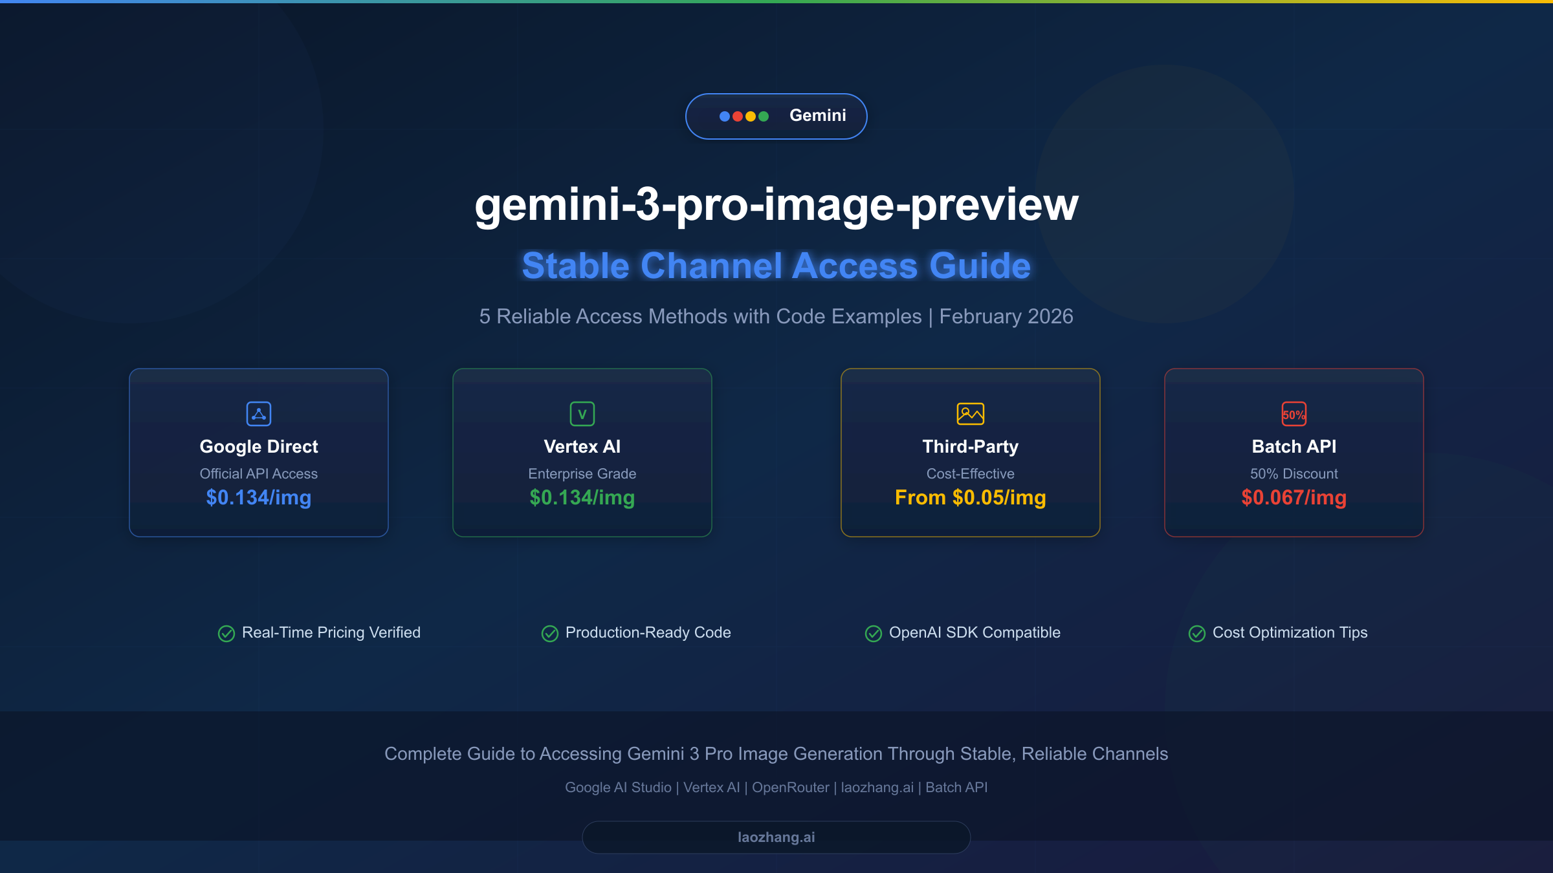This screenshot has width=1553, height=873.
Task: Select Vertex AI in the footer navigation
Action: (711, 788)
